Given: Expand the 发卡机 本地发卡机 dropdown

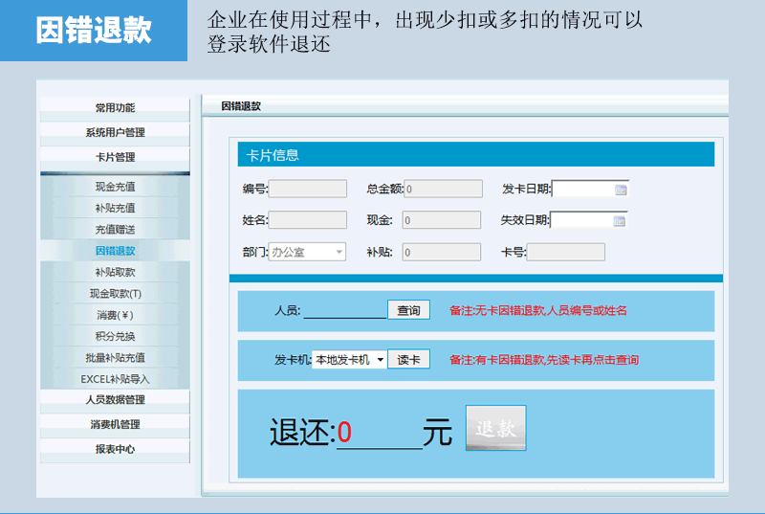Looking at the screenshot, I should point(380,360).
